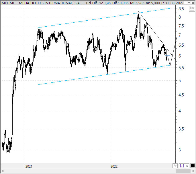Click the 'm: 5,900' low value in title bar
Image resolution: width=196 pixels, height=174 pixels.
point(153,3)
